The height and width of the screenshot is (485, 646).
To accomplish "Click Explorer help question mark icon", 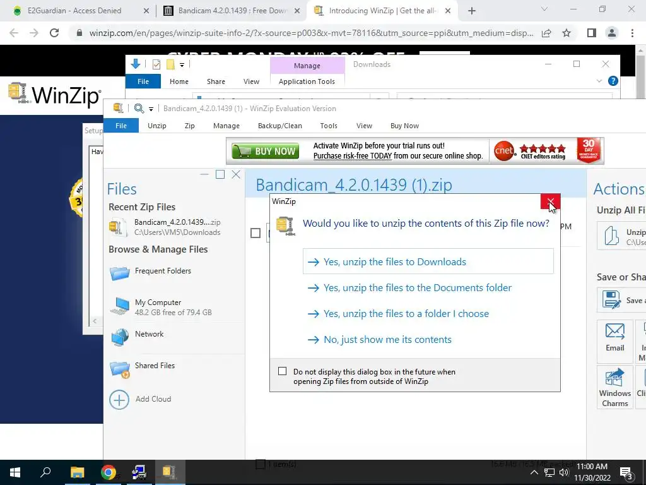I will tap(613, 81).
